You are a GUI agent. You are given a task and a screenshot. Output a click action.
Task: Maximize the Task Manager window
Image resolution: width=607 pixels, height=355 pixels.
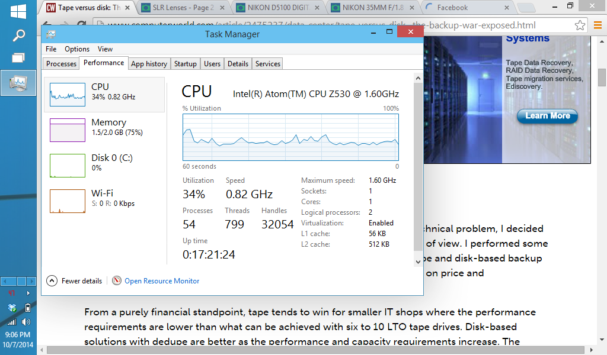click(389, 32)
